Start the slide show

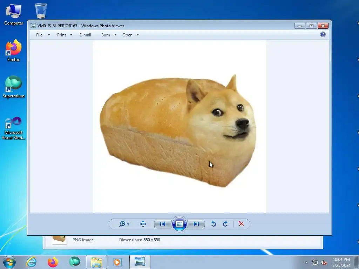pyautogui.click(x=179, y=224)
